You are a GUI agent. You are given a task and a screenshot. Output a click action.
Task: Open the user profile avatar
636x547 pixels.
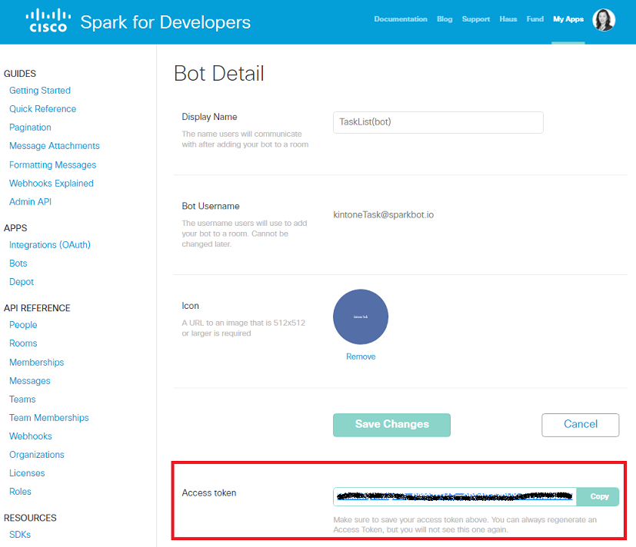(604, 20)
